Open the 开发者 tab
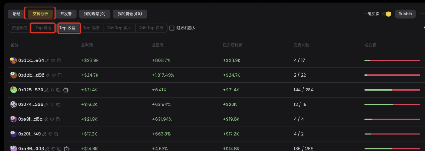This screenshot has height=151, width=425. point(66,14)
